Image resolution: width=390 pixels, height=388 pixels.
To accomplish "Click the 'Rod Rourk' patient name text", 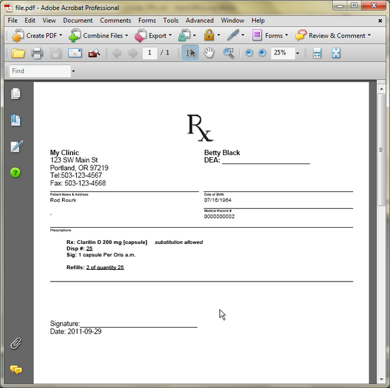I will point(63,200).
